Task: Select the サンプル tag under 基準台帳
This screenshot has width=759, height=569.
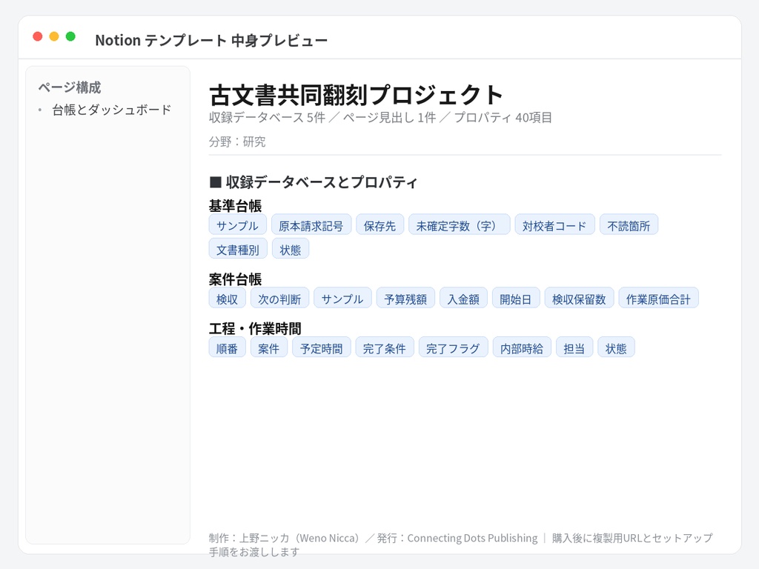Action: pyautogui.click(x=238, y=225)
